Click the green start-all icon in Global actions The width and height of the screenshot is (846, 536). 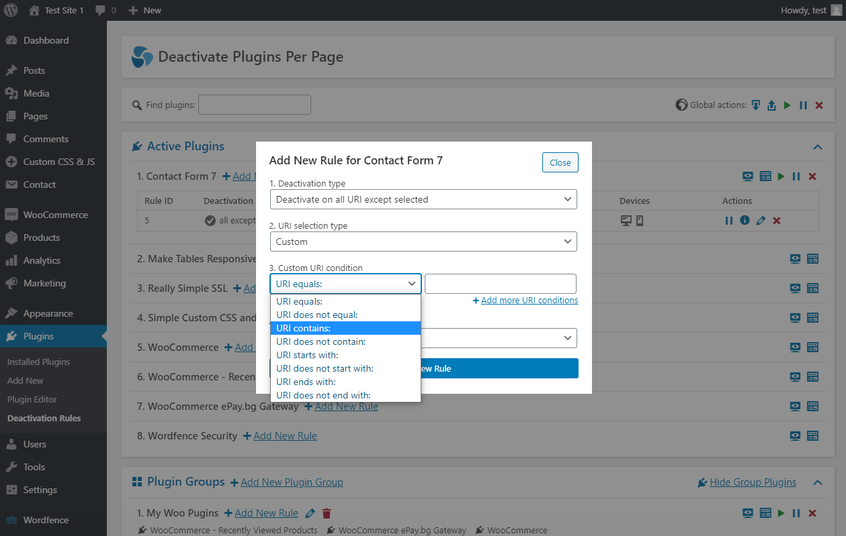point(787,105)
